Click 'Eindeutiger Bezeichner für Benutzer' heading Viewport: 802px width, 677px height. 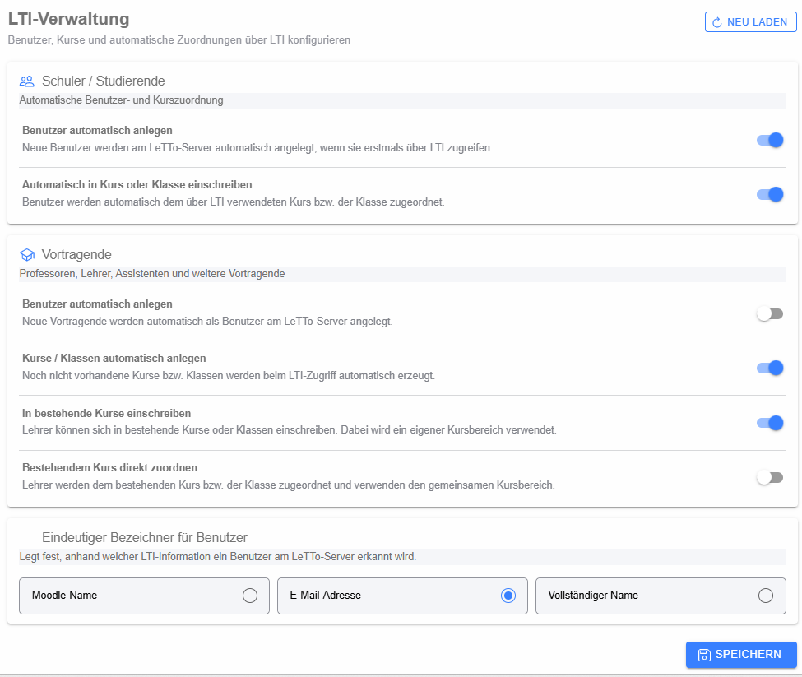pyautogui.click(x=145, y=537)
